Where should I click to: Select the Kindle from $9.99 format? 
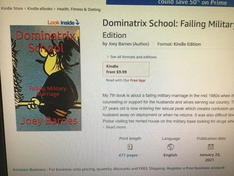126,69
